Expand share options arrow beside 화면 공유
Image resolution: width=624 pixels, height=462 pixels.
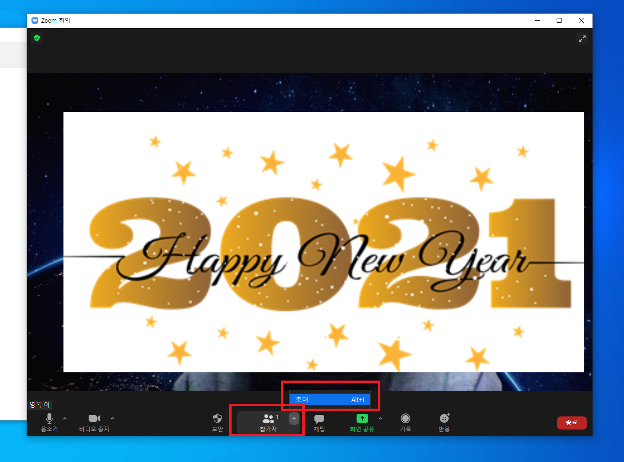(x=380, y=418)
